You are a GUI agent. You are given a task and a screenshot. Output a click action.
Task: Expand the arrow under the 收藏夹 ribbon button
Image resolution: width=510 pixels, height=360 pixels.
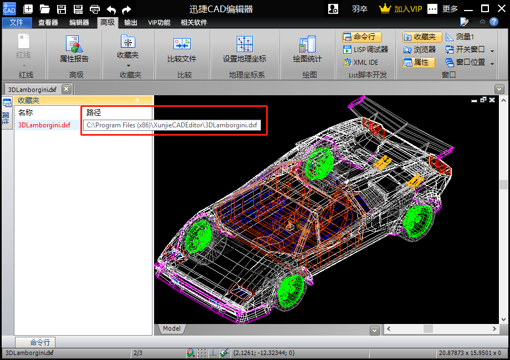point(129,66)
